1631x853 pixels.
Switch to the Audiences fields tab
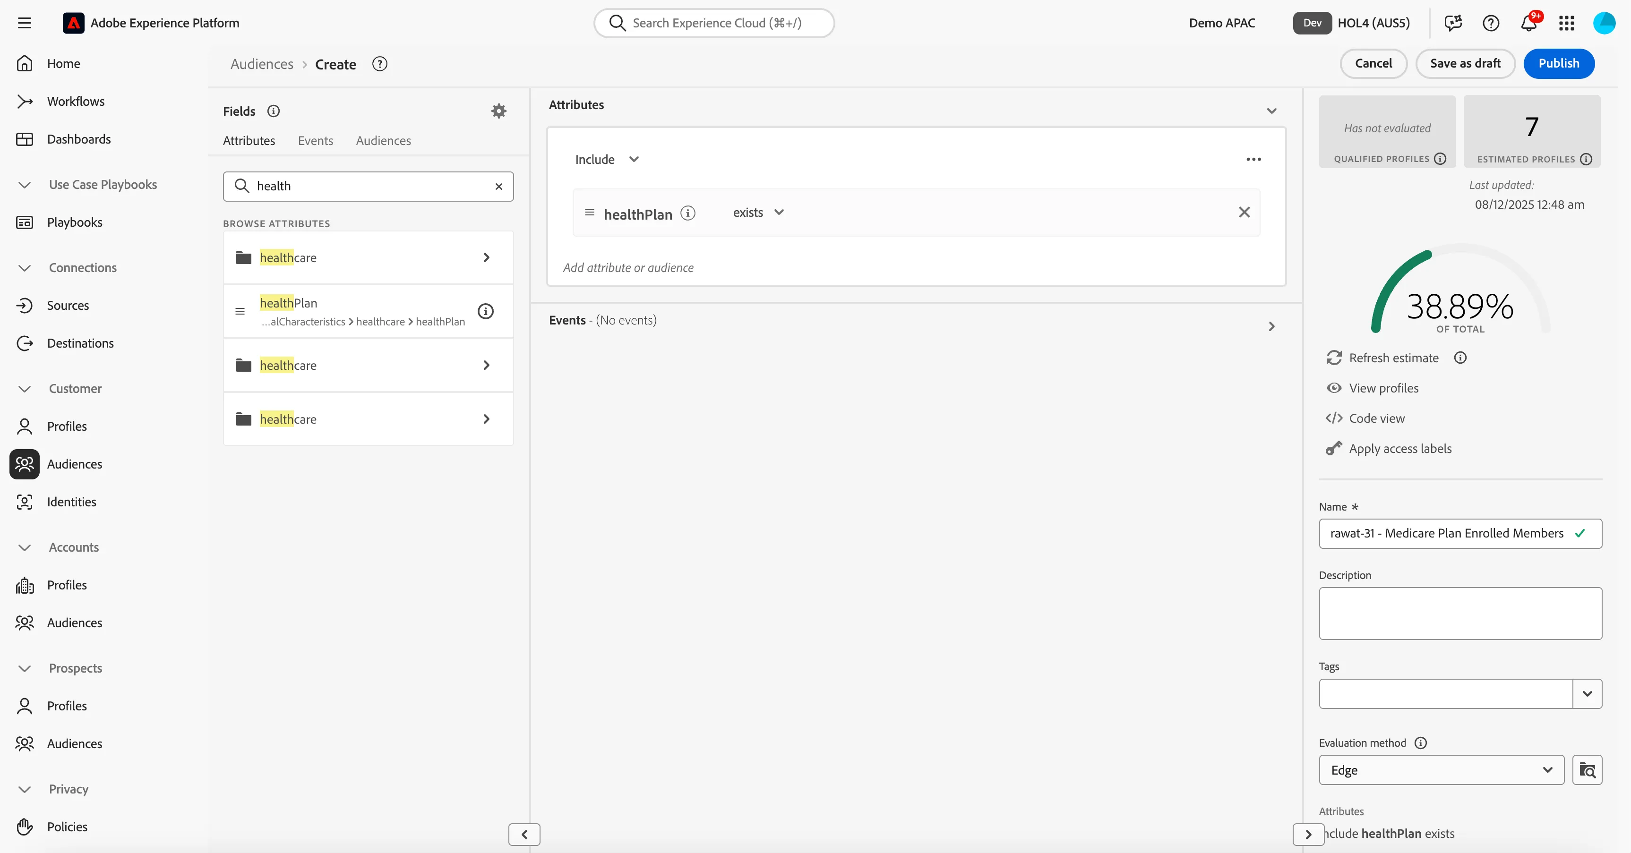(x=383, y=140)
